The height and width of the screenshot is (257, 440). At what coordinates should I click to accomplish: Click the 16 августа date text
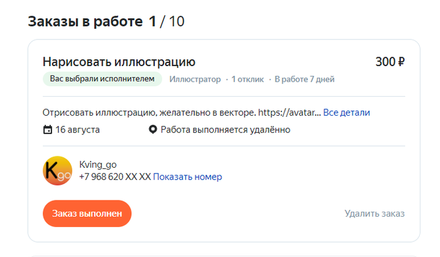tap(77, 130)
